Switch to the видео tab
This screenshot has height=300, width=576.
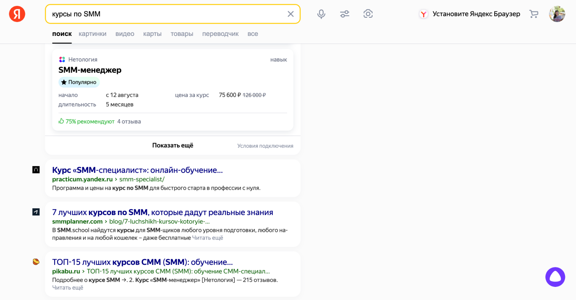(125, 34)
